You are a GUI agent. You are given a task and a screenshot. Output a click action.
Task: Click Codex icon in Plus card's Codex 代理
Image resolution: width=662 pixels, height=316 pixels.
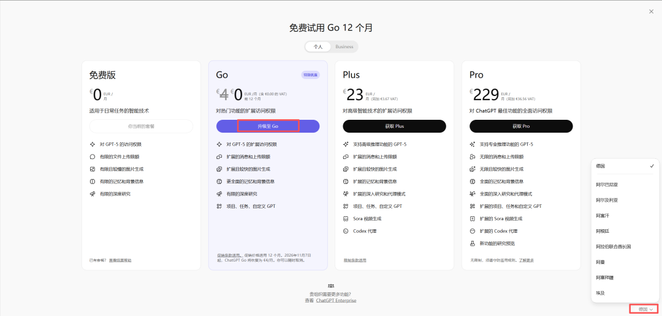[346, 231]
